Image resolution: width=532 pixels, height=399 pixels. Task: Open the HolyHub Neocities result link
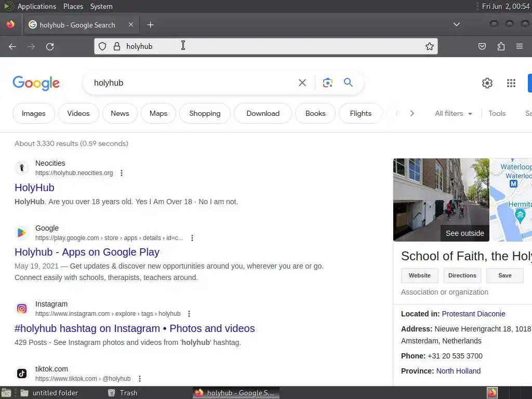(34, 188)
